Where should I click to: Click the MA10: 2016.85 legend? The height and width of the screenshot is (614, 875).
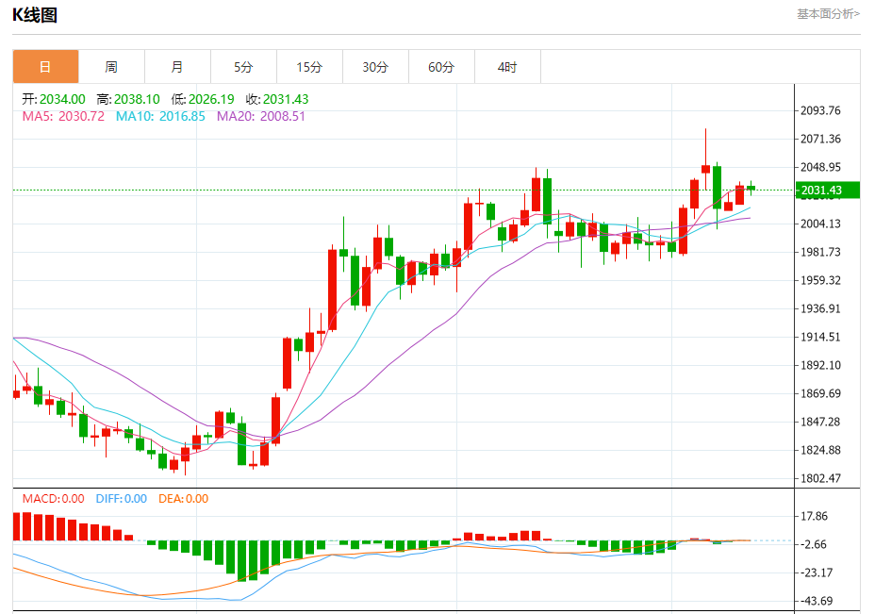coord(160,116)
